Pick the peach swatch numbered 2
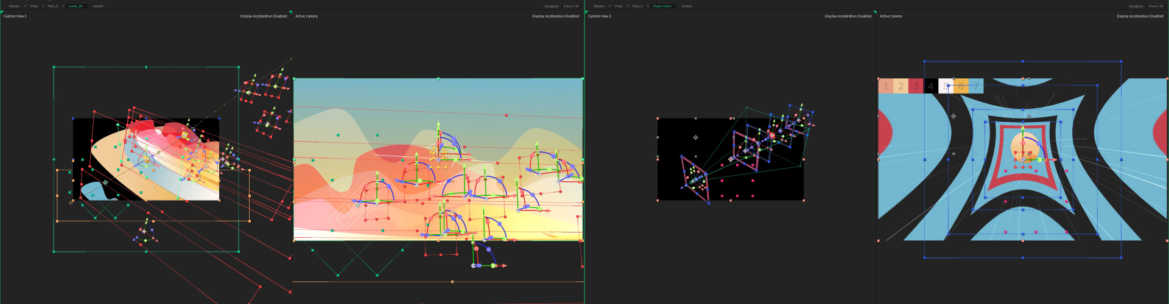This screenshot has width=1169, height=304. click(x=901, y=86)
